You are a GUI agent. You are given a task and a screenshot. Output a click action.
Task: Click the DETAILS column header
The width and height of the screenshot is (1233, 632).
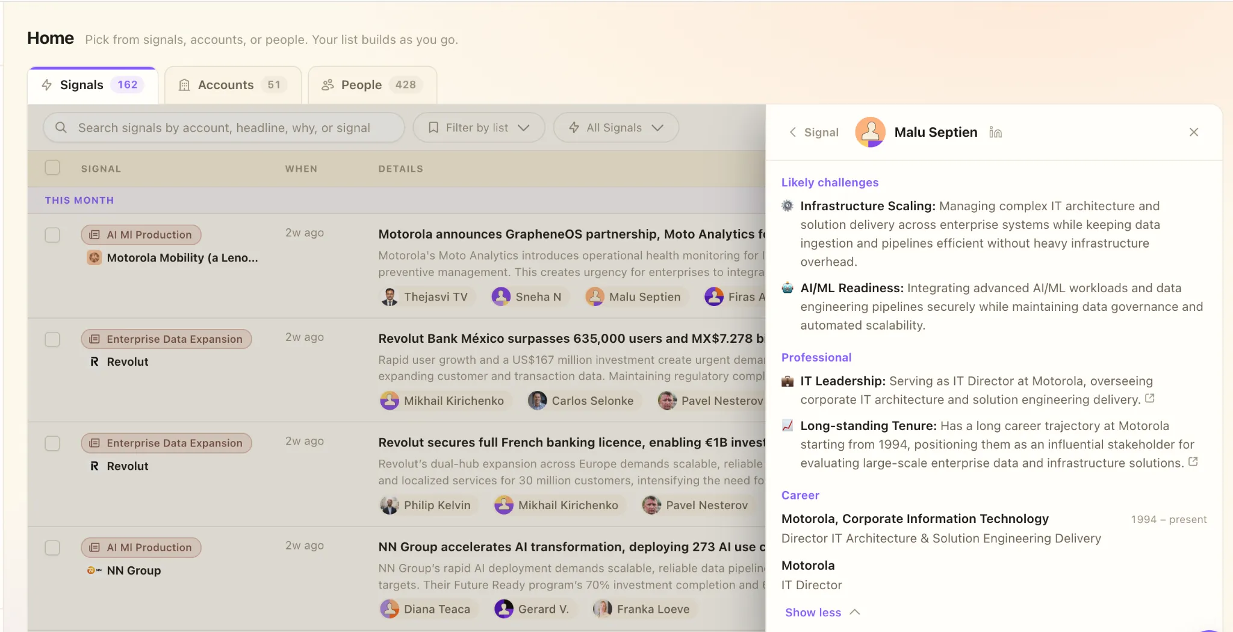point(401,169)
